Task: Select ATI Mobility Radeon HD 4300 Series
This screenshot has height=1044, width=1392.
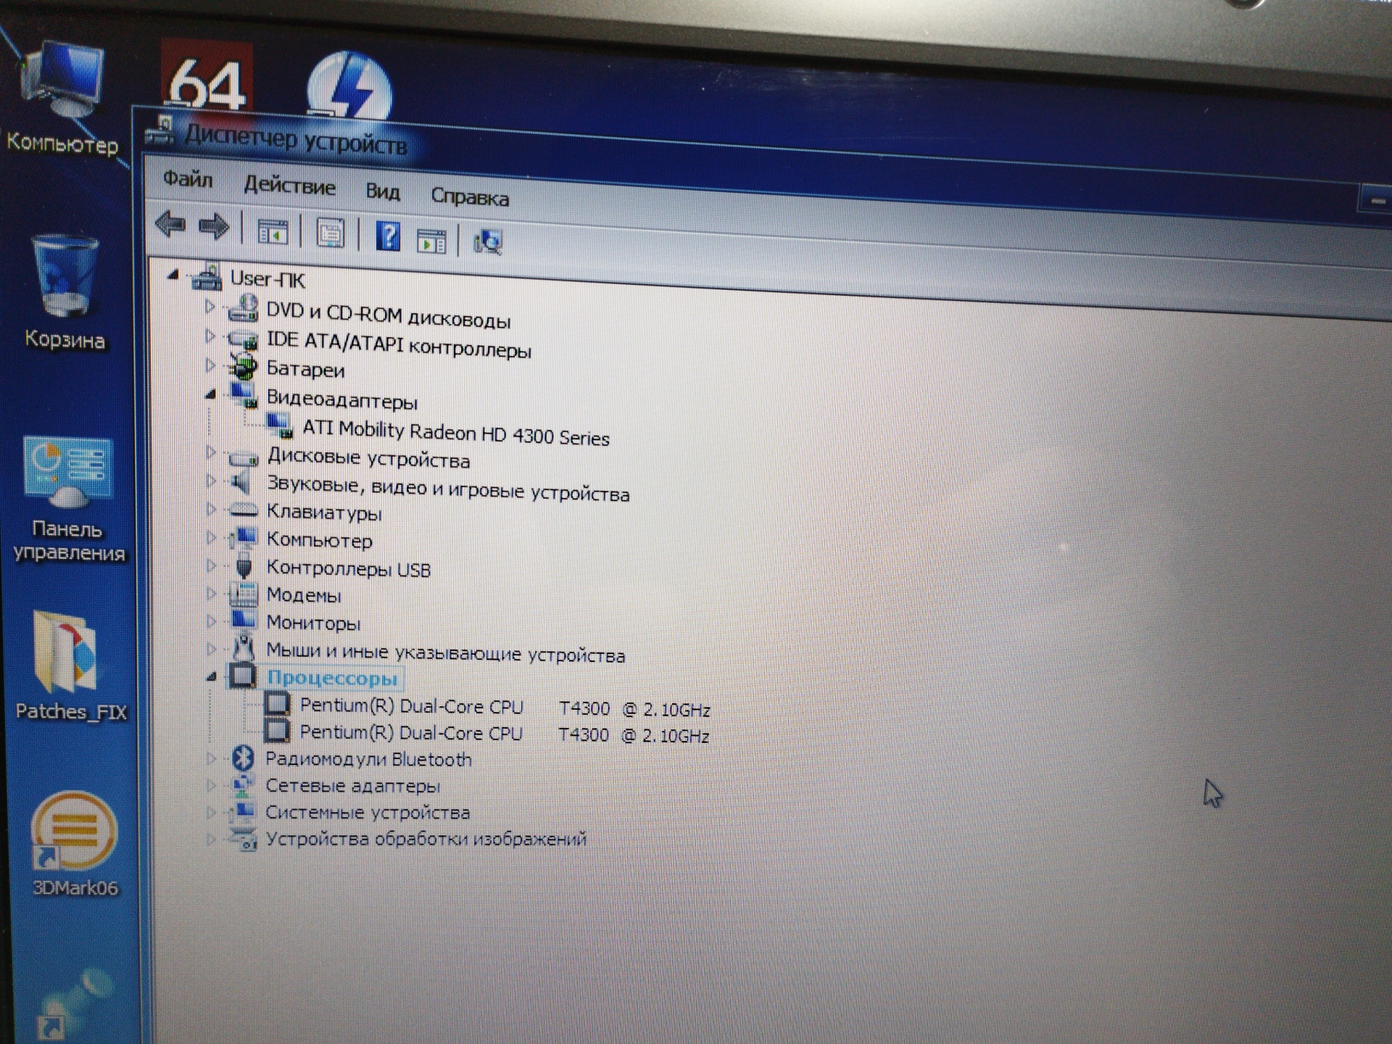Action: [456, 433]
